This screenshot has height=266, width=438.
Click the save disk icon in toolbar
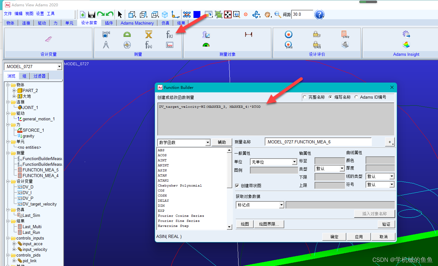click(x=92, y=14)
